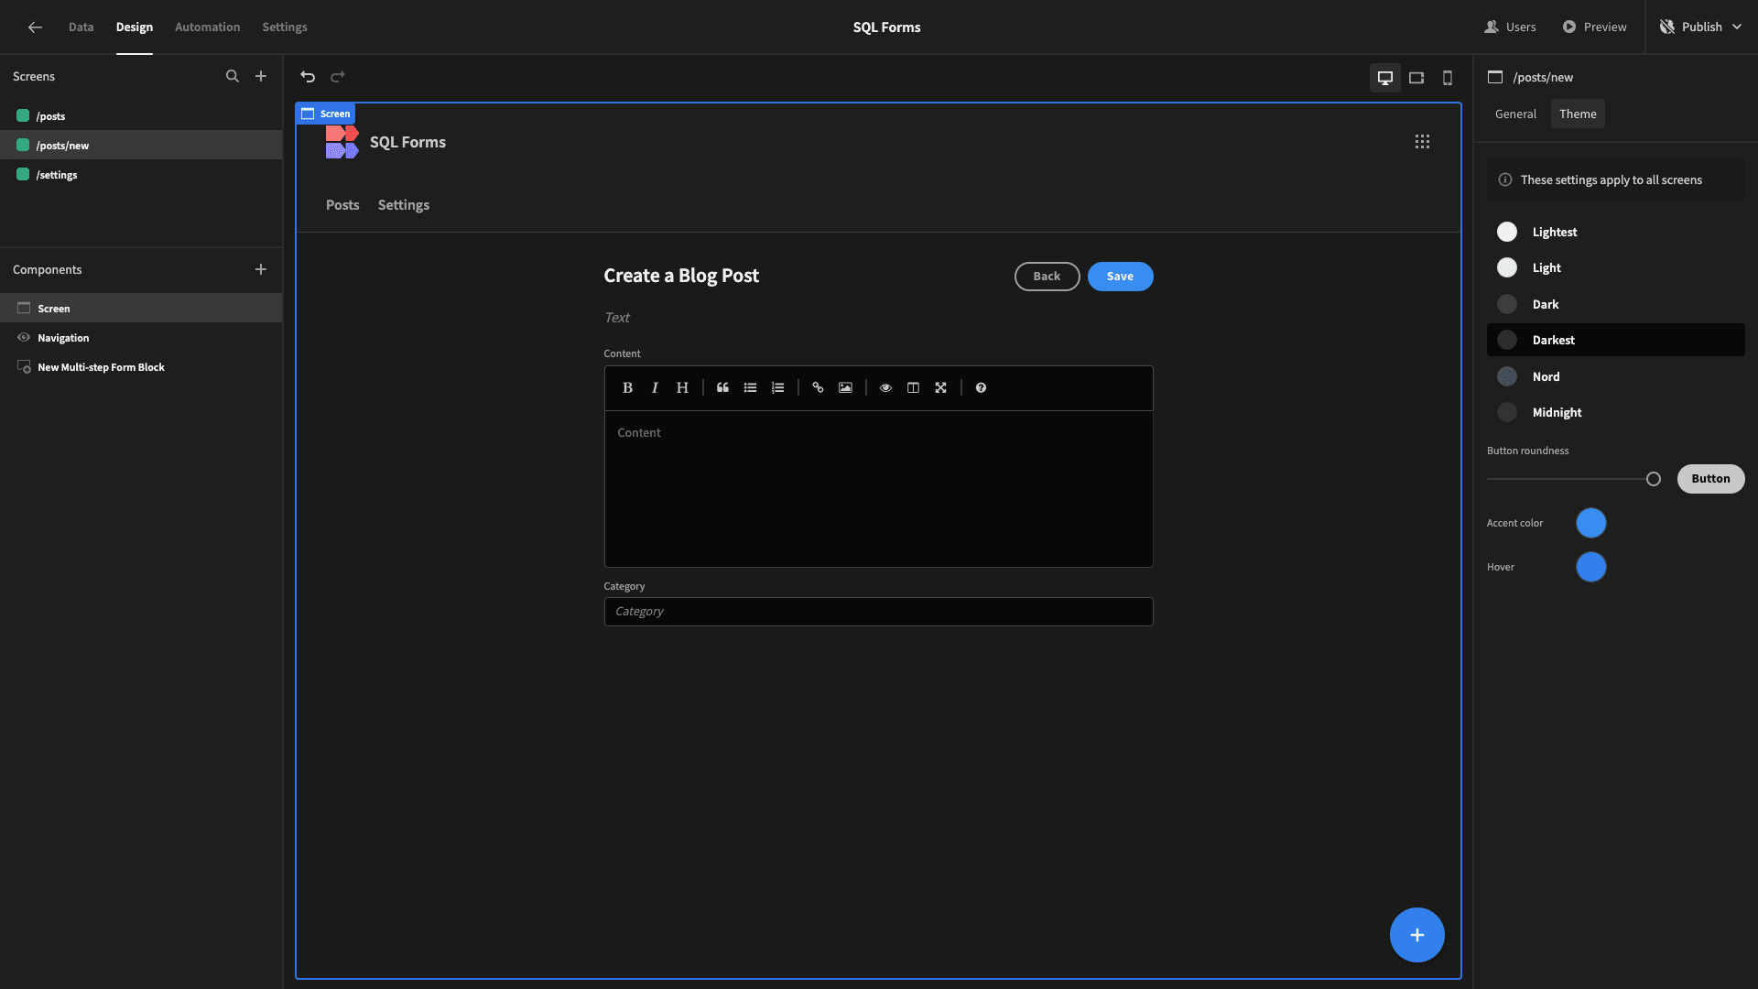Click the Back button near Create a Blog Post

pos(1047,276)
